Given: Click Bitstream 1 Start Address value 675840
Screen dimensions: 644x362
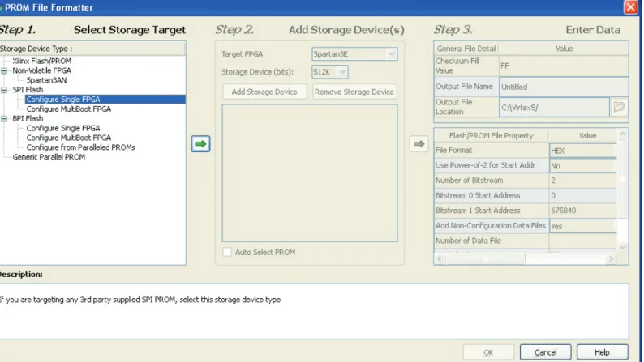Looking at the screenshot, I should (583, 211).
